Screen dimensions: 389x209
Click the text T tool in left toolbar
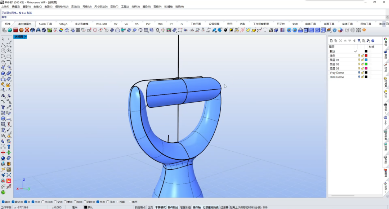tap(3, 107)
